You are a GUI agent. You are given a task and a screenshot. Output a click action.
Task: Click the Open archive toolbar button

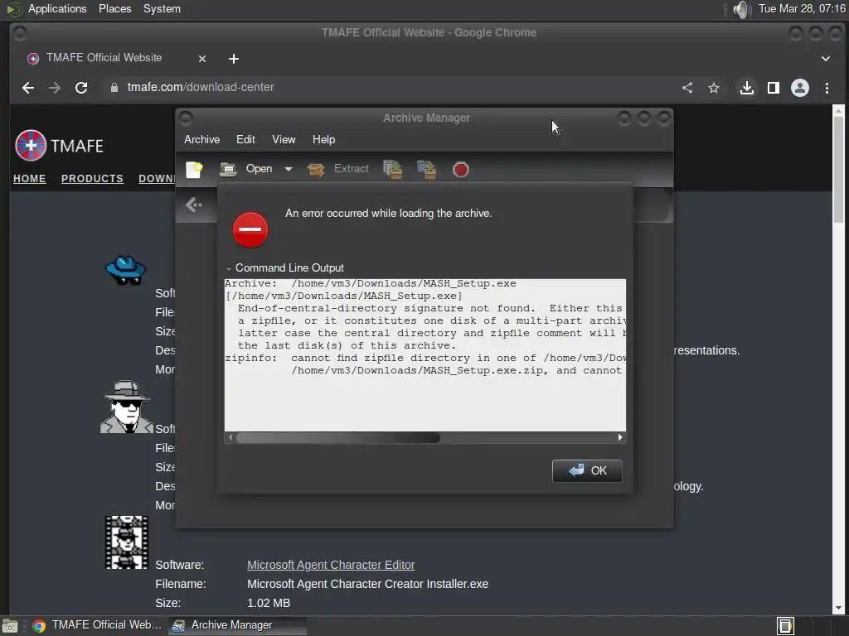(x=247, y=169)
